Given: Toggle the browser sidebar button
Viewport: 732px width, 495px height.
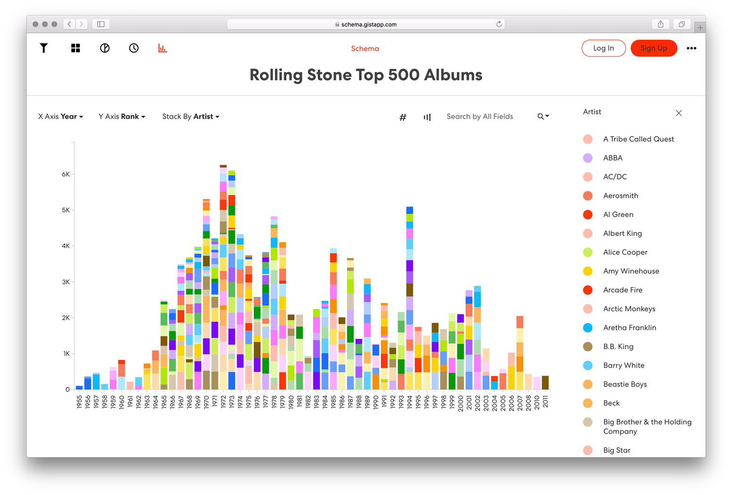Looking at the screenshot, I should (x=101, y=24).
